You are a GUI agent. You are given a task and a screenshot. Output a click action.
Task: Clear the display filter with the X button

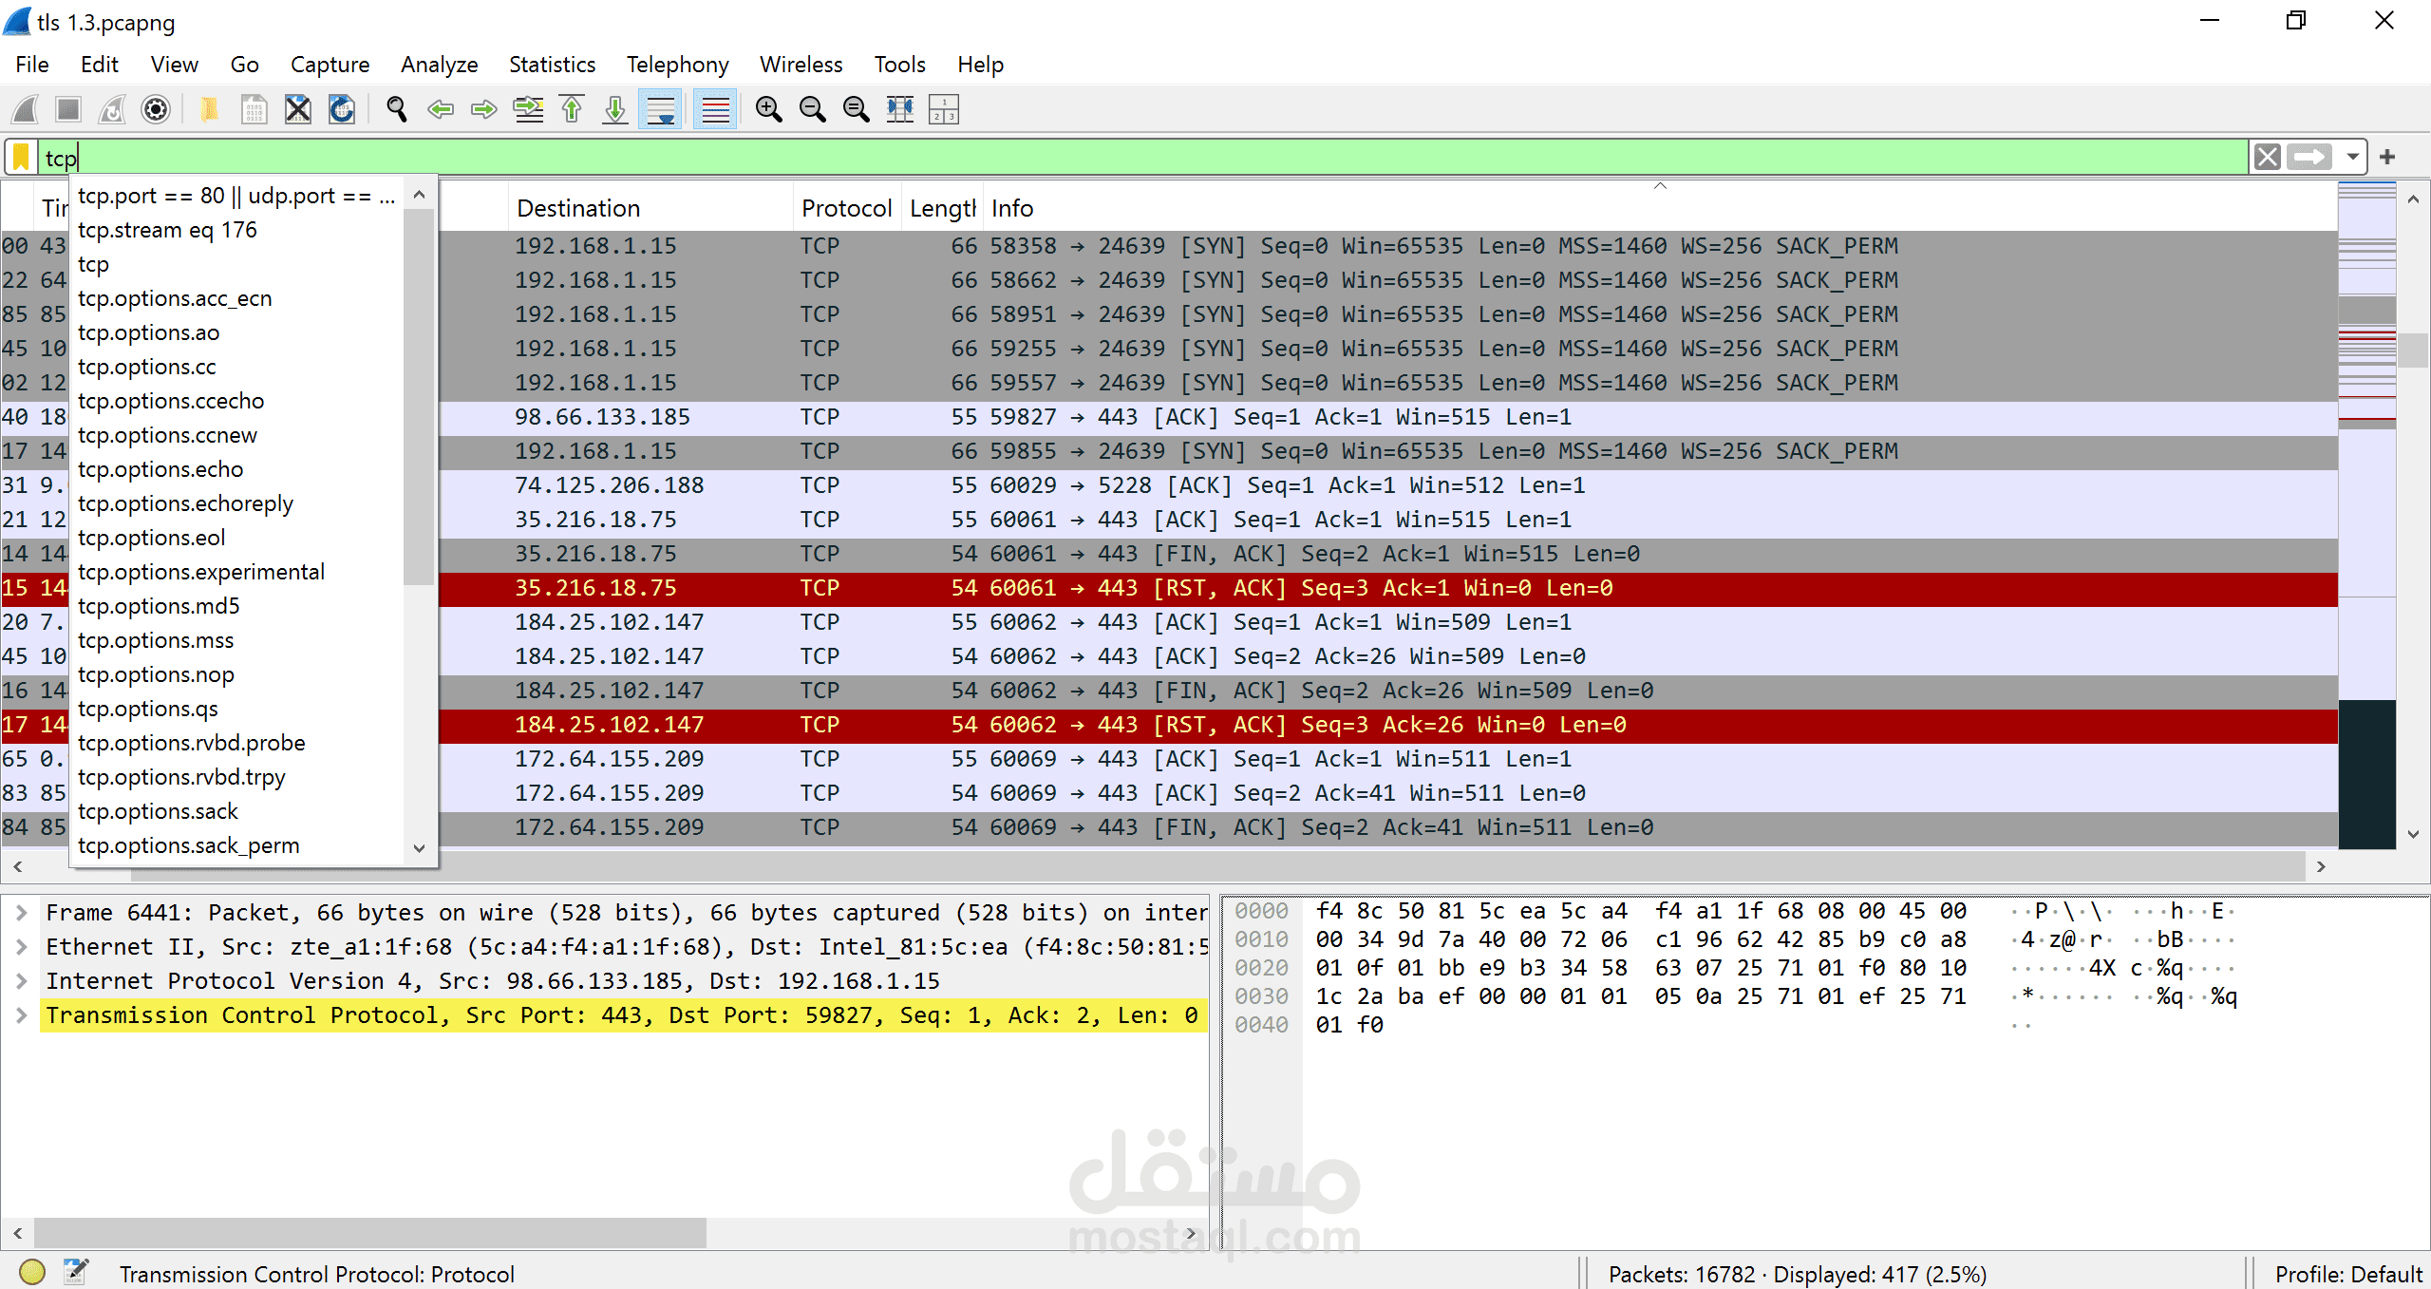click(2268, 157)
